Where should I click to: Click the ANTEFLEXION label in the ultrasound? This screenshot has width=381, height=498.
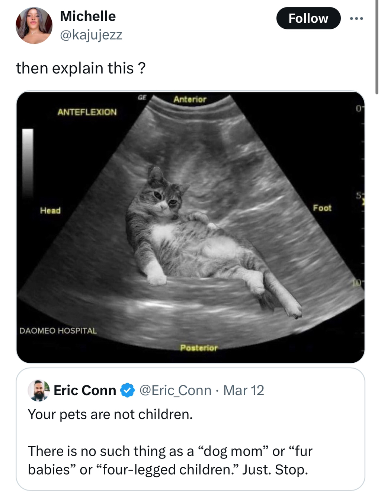[x=87, y=112]
